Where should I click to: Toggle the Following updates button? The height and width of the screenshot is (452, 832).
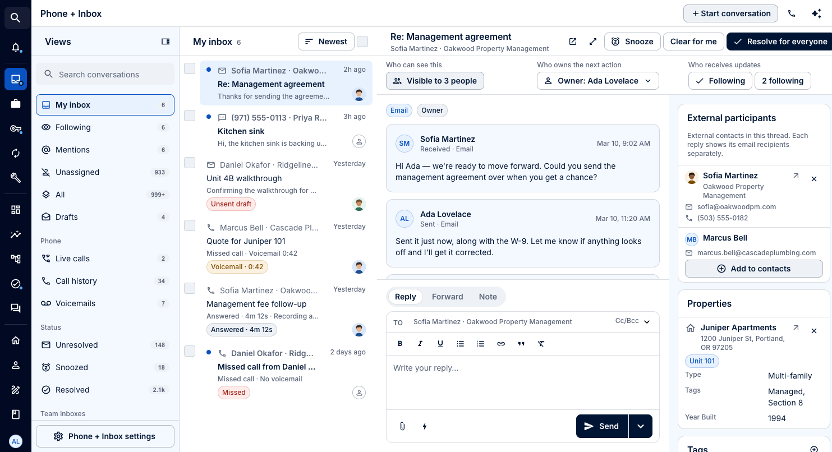[720, 81]
